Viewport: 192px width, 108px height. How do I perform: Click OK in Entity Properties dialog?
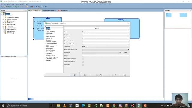75,75
